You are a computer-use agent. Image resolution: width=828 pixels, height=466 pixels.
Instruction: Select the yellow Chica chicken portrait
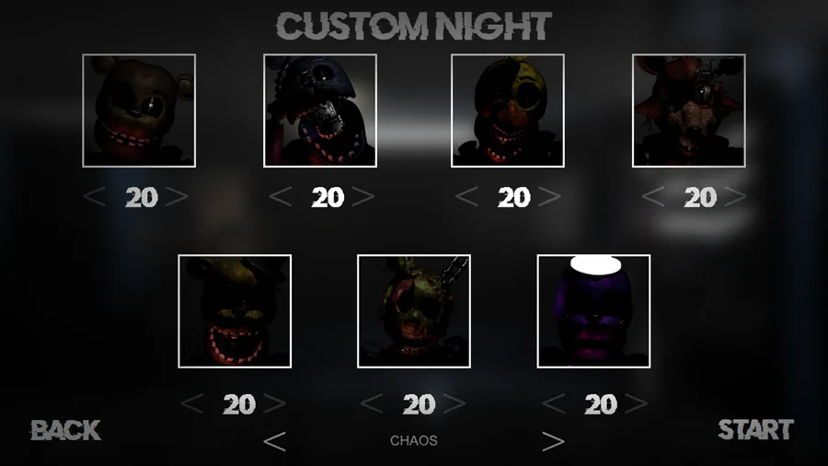coord(508,111)
